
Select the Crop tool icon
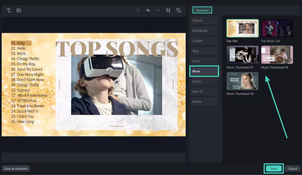point(168,10)
